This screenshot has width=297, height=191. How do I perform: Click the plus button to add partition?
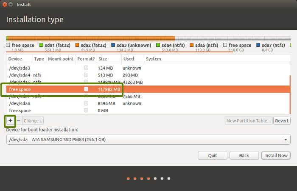click(10, 121)
